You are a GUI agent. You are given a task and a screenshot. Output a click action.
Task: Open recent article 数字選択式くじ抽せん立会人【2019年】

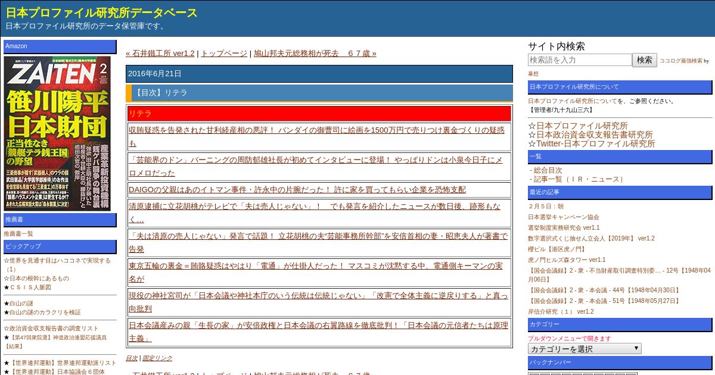(591, 239)
